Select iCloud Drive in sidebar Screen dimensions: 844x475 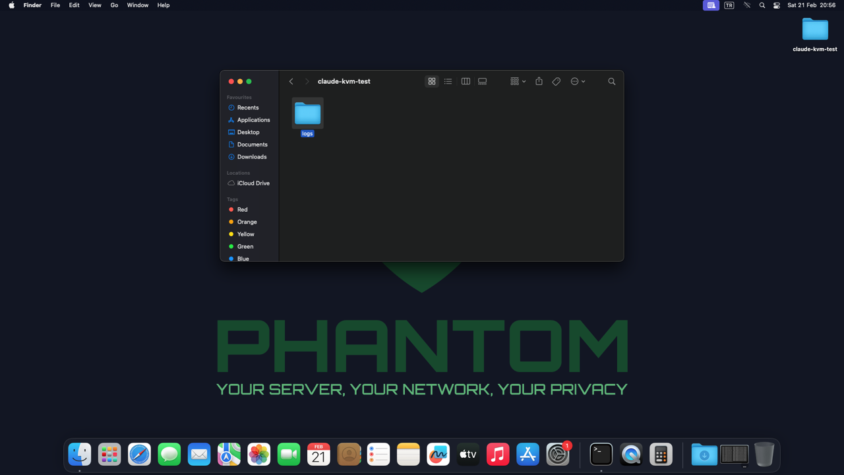(253, 183)
